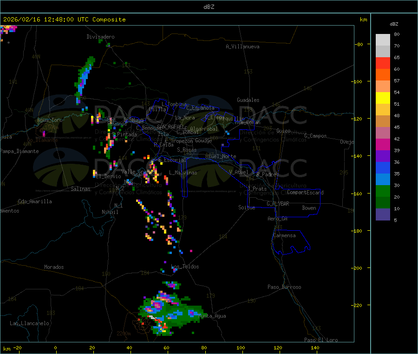Select the 60 dBZ orange color swatch
This screenshot has width=418, height=354.
pos(383,74)
